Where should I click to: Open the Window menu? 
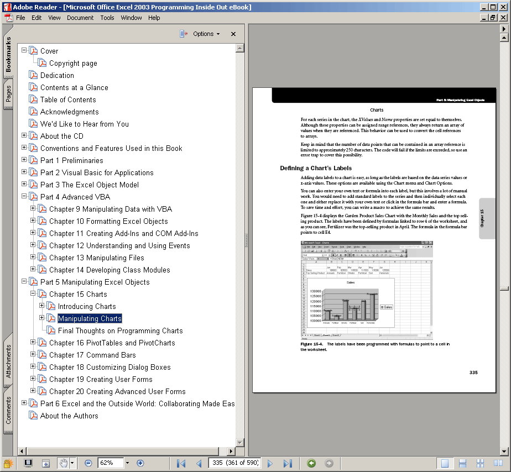[131, 18]
